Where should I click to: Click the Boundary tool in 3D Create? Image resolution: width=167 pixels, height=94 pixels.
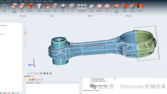tap(132, 8)
